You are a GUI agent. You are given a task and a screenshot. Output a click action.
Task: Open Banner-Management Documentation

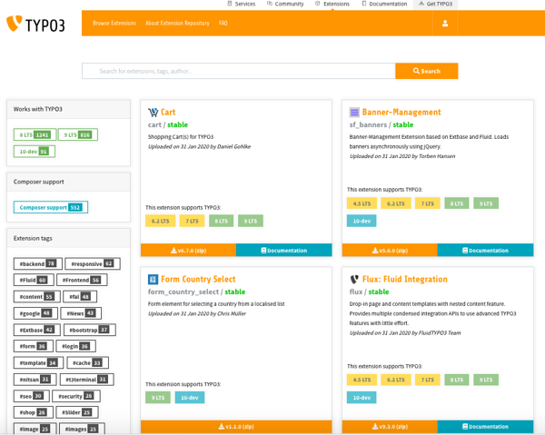(485, 250)
